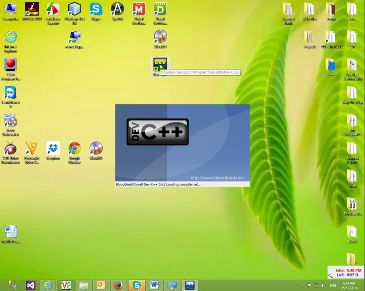The image size is (365, 291).
Task: Open network status tray icon
Action: coord(316,286)
